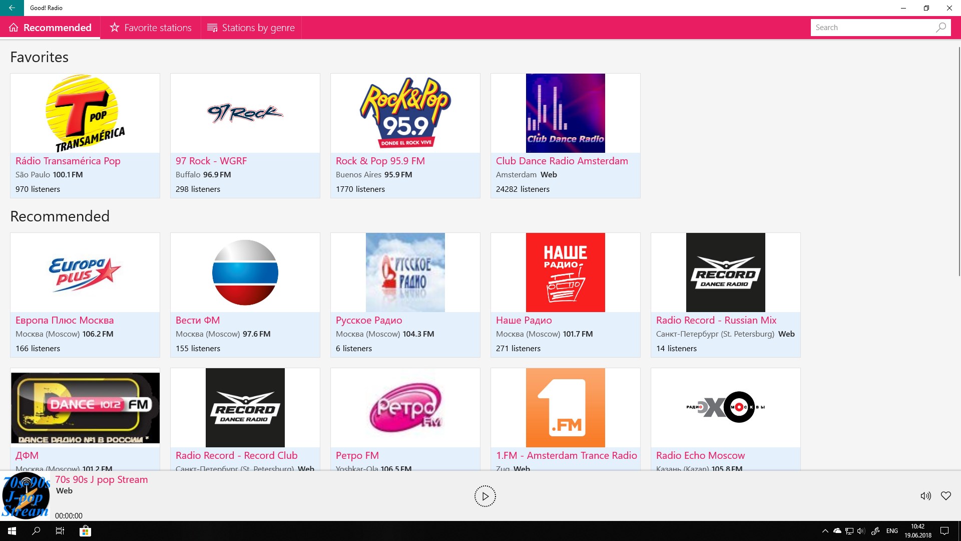The height and width of the screenshot is (541, 961).
Task: Open the Windows Task View icon
Action: pyautogui.click(x=60, y=531)
